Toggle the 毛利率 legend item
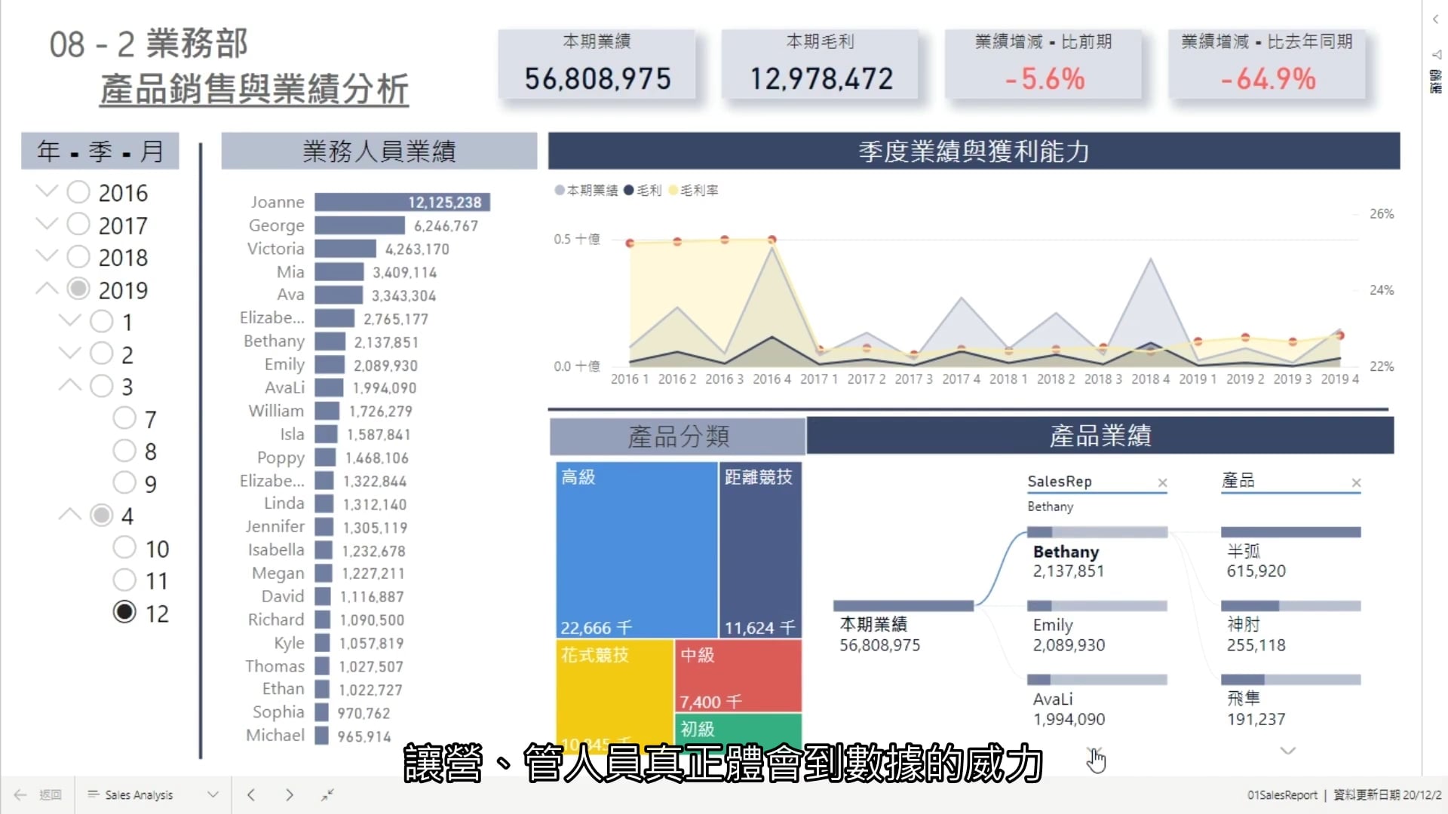The height and width of the screenshot is (814, 1448). [x=693, y=191]
